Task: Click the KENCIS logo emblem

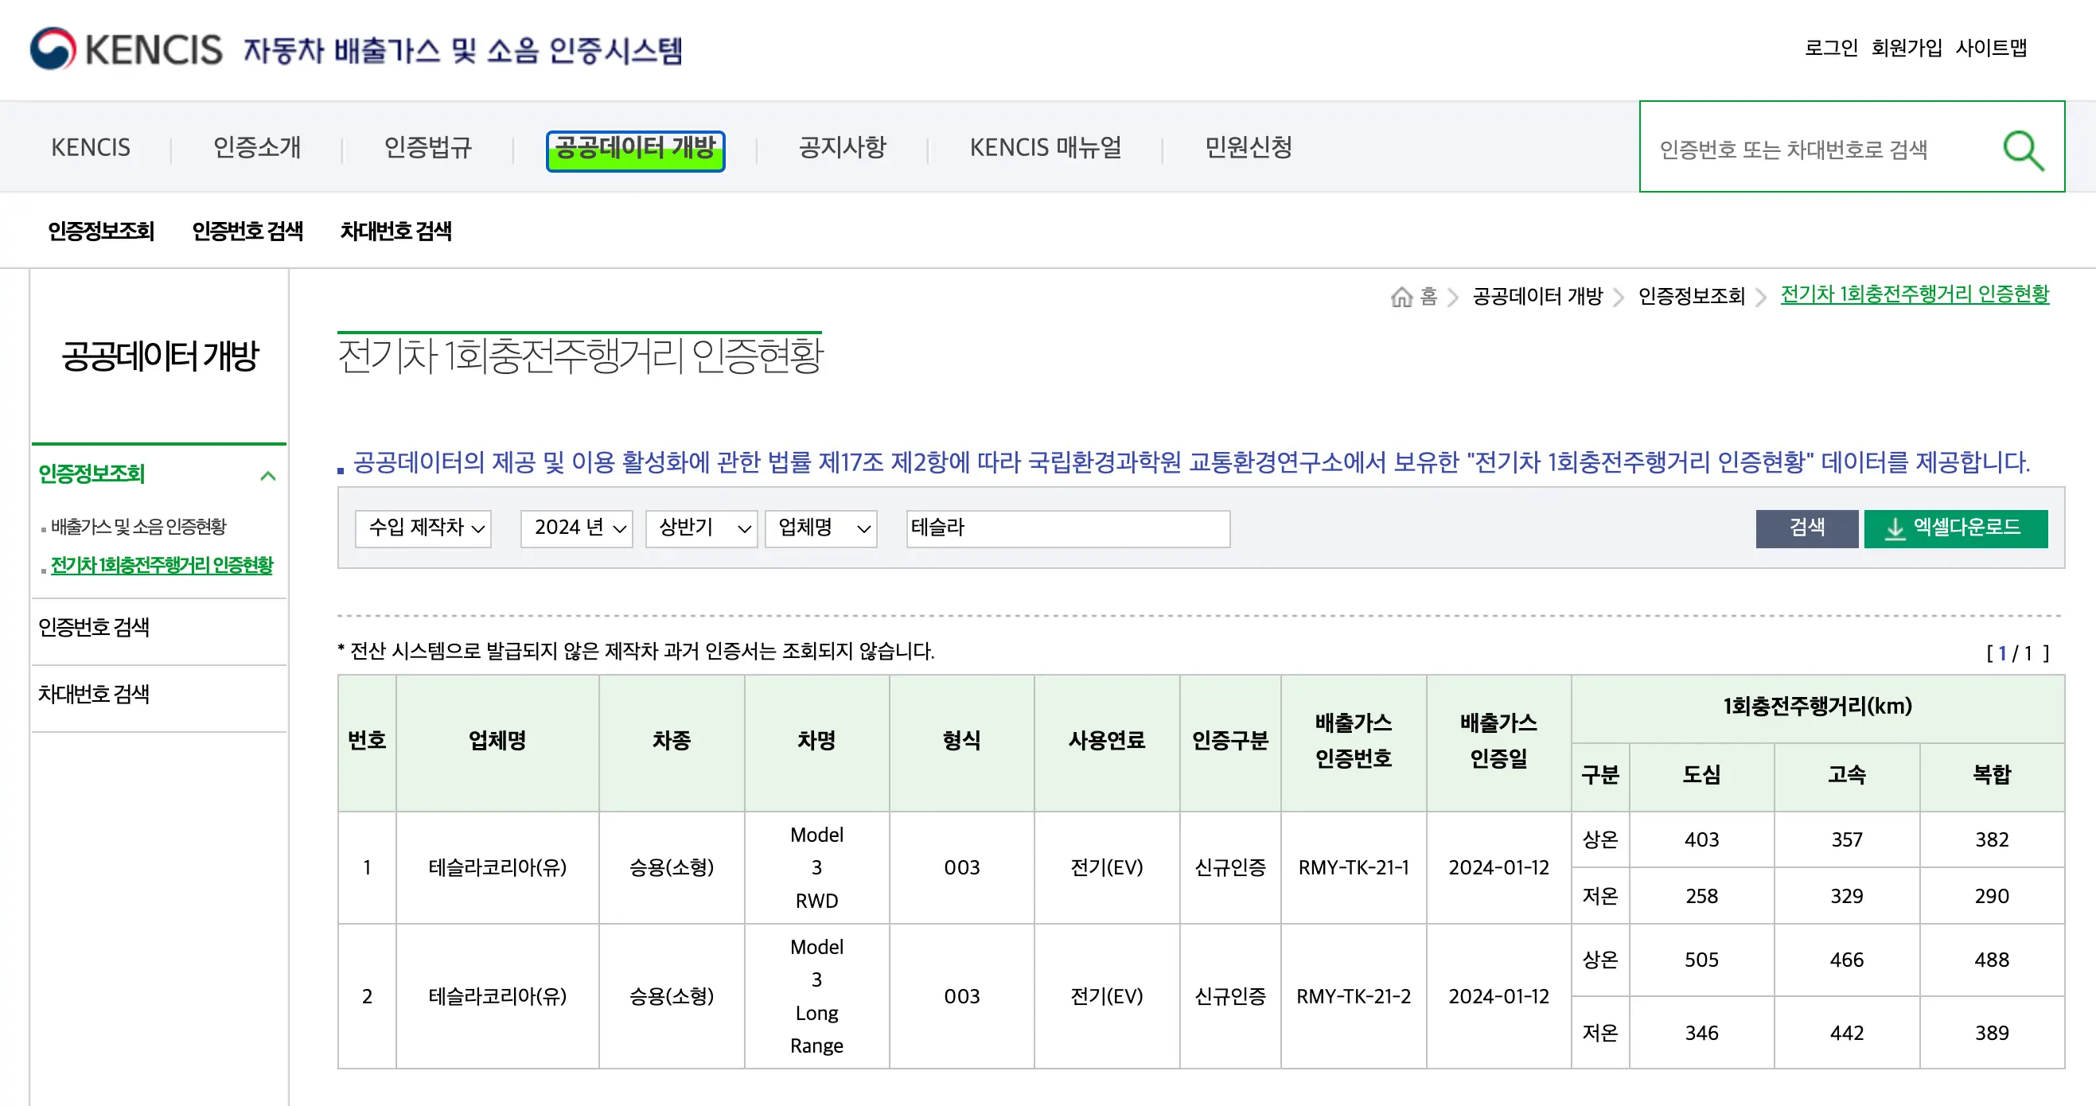Action: point(53,49)
